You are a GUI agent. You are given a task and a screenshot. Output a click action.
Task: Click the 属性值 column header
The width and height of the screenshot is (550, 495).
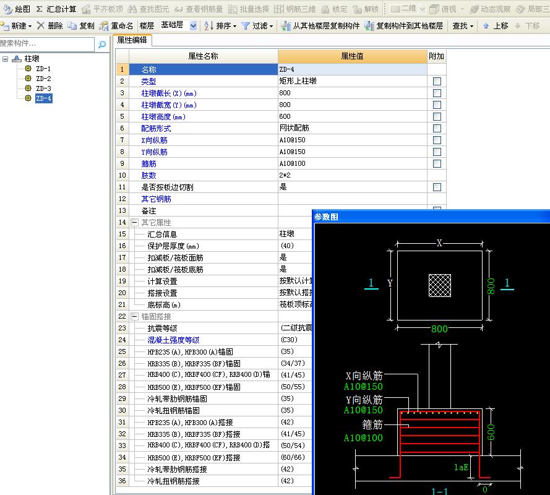click(352, 56)
